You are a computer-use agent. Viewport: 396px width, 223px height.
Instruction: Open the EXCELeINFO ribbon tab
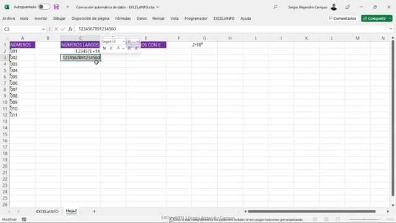click(224, 19)
